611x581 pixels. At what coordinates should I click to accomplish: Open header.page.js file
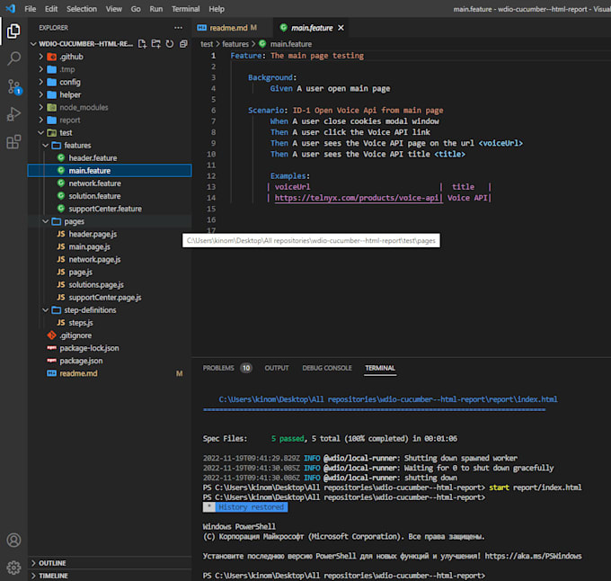click(110, 234)
